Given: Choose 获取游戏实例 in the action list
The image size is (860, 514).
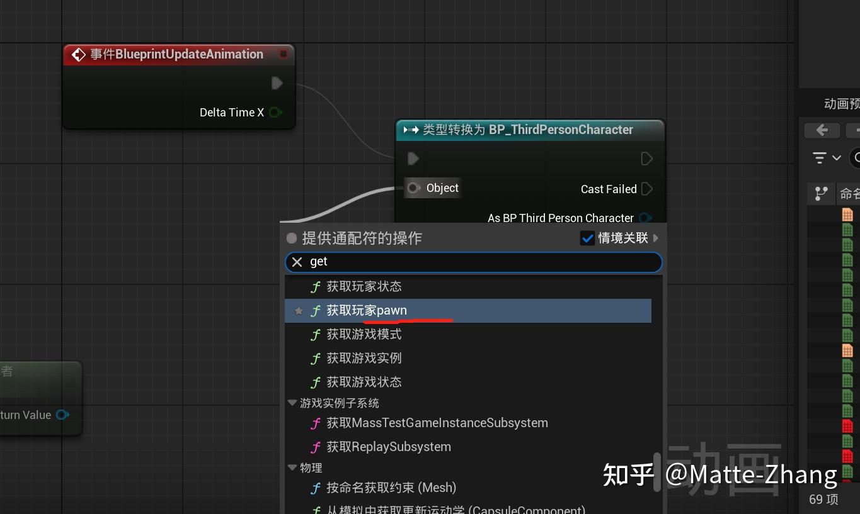Looking at the screenshot, I should click(x=364, y=358).
